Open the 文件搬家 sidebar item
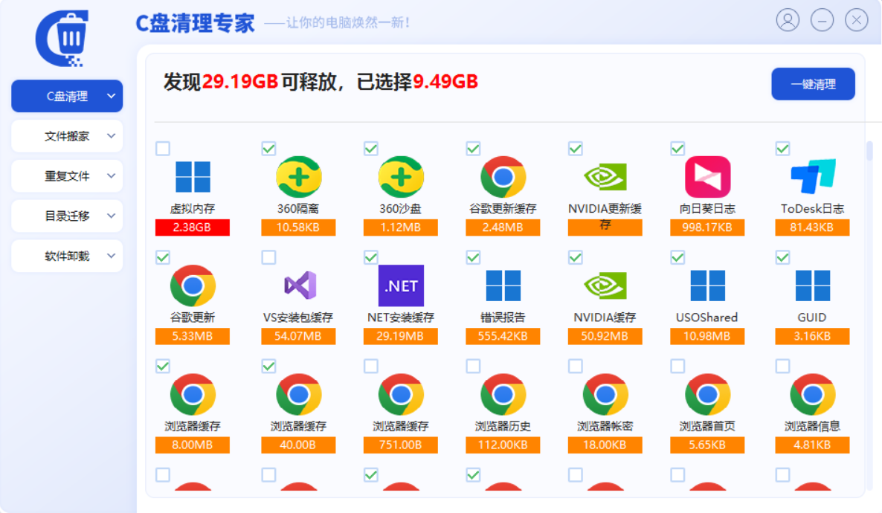The image size is (882, 513). tap(67, 136)
